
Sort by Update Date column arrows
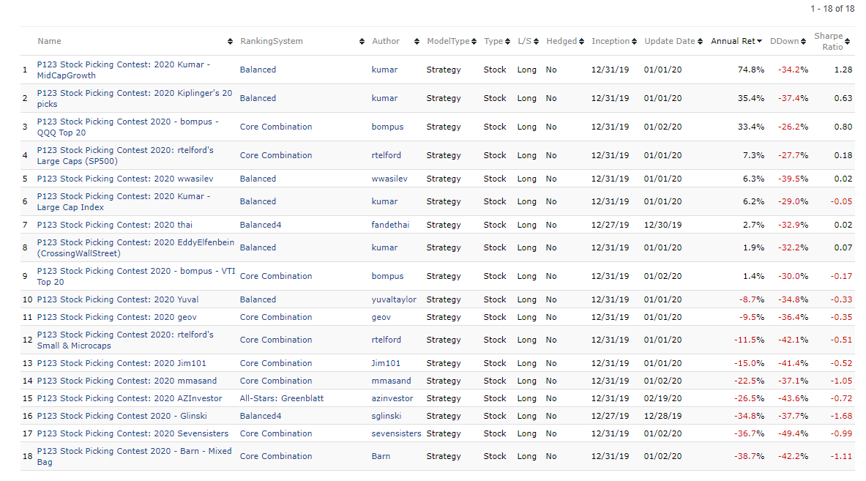pos(700,42)
